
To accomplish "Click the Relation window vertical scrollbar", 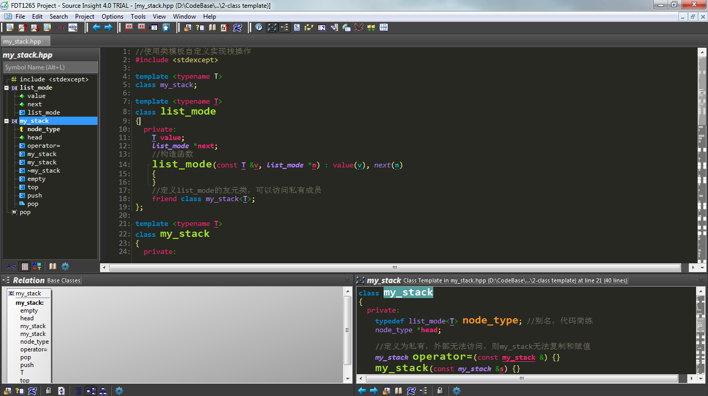I will (x=348, y=335).
